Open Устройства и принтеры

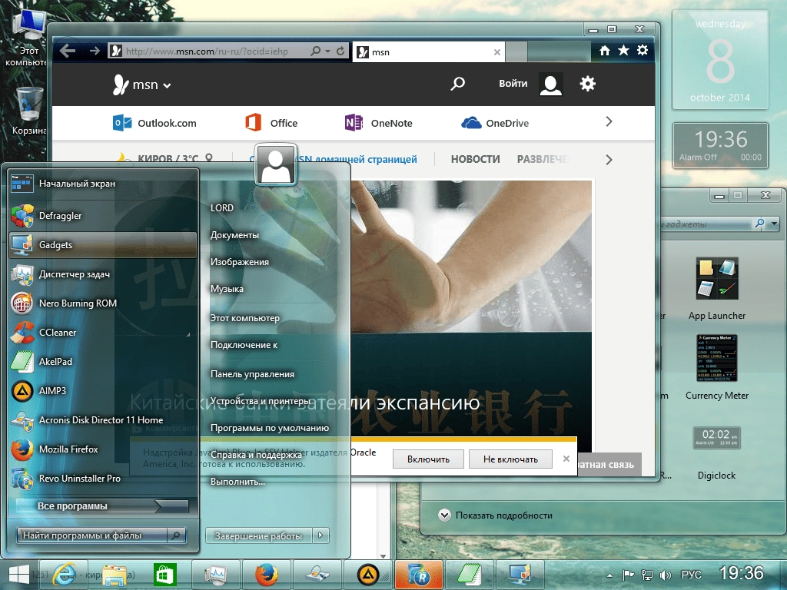[x=260, y=401]
